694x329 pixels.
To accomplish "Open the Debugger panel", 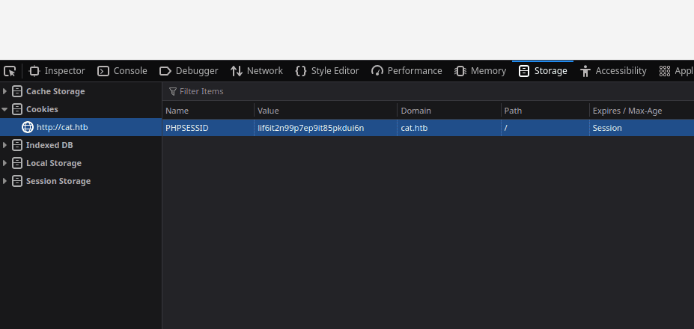I will coord(189,71).
